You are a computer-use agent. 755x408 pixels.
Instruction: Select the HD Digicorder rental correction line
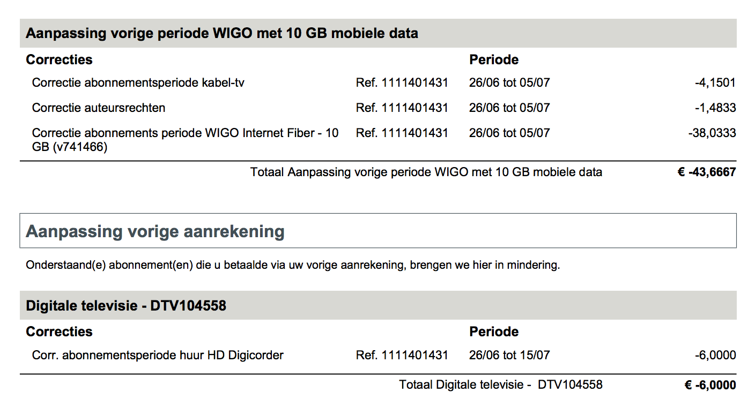(158, 355)
